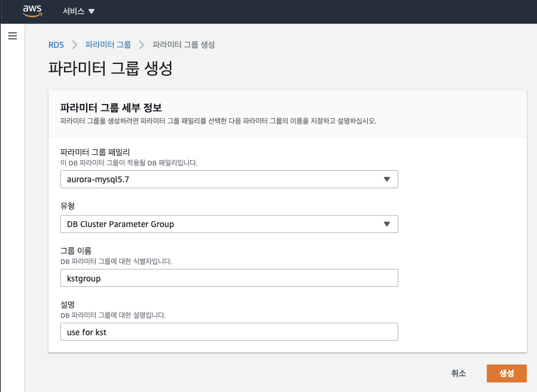Viewport: 537px width, 392px height.
Task: Click the arrow icon on the 유형 dropdown
Action: [x=386, y=224]
